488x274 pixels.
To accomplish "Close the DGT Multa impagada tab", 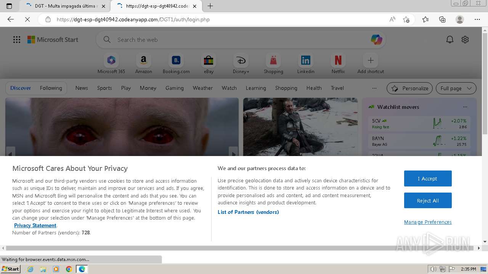I will tap(103, 6).
